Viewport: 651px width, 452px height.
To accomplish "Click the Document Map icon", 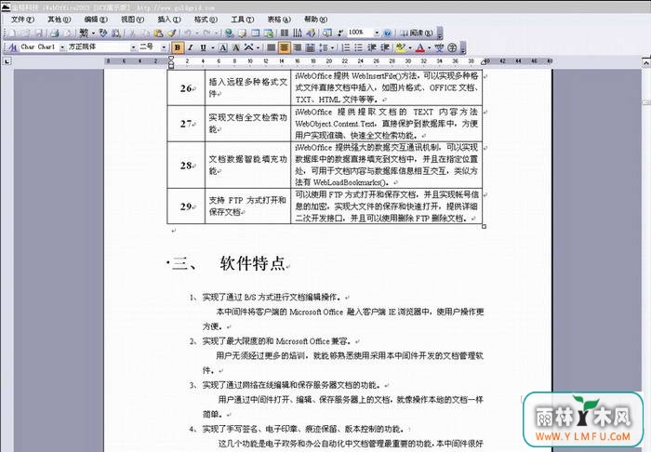I will click(327, 33).
